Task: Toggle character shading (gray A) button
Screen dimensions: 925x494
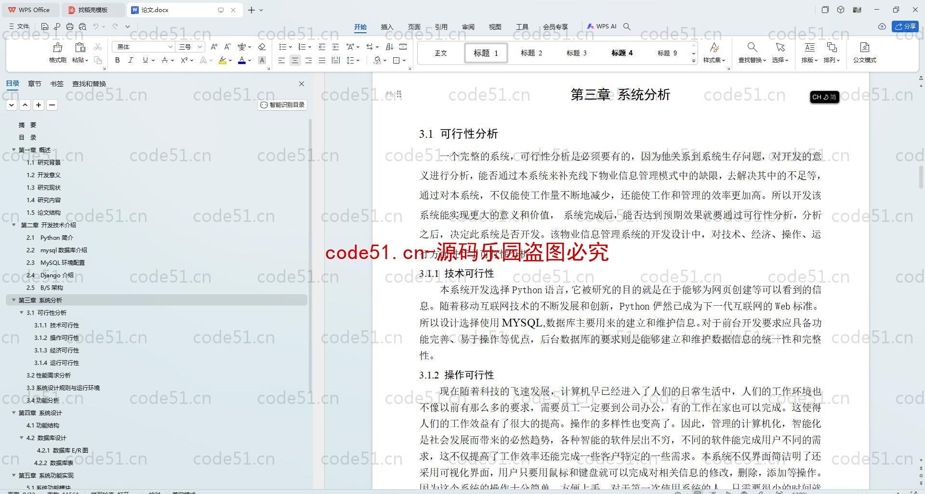Action: point(262,60)
